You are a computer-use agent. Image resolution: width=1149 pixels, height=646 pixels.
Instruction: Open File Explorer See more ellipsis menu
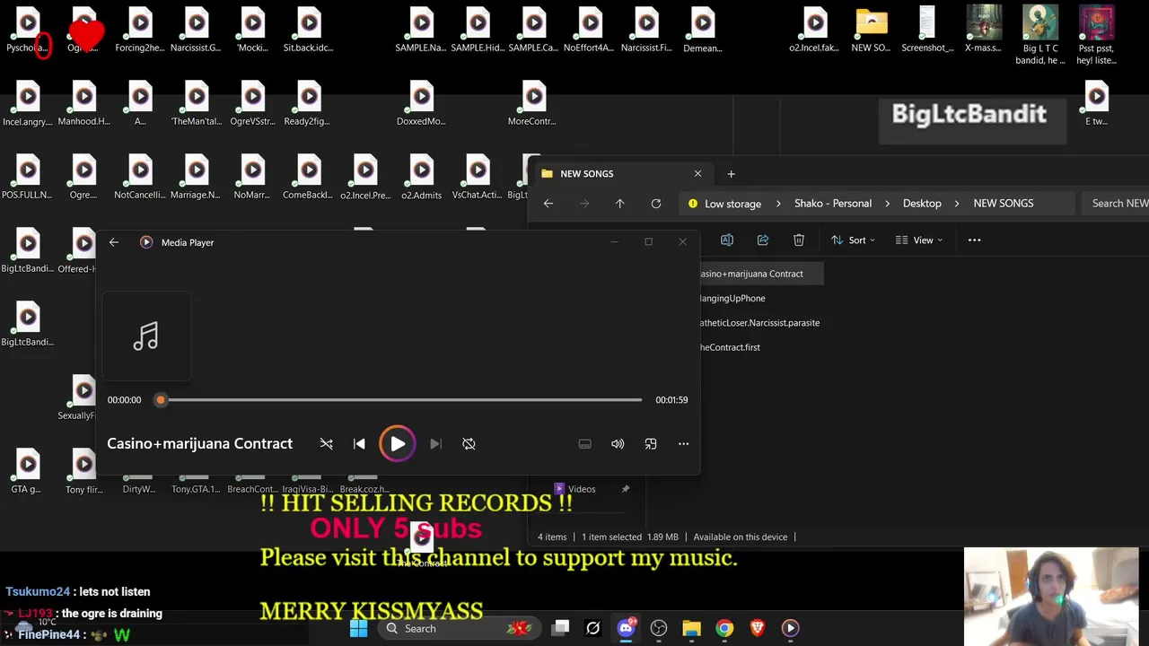coord(974,240)
